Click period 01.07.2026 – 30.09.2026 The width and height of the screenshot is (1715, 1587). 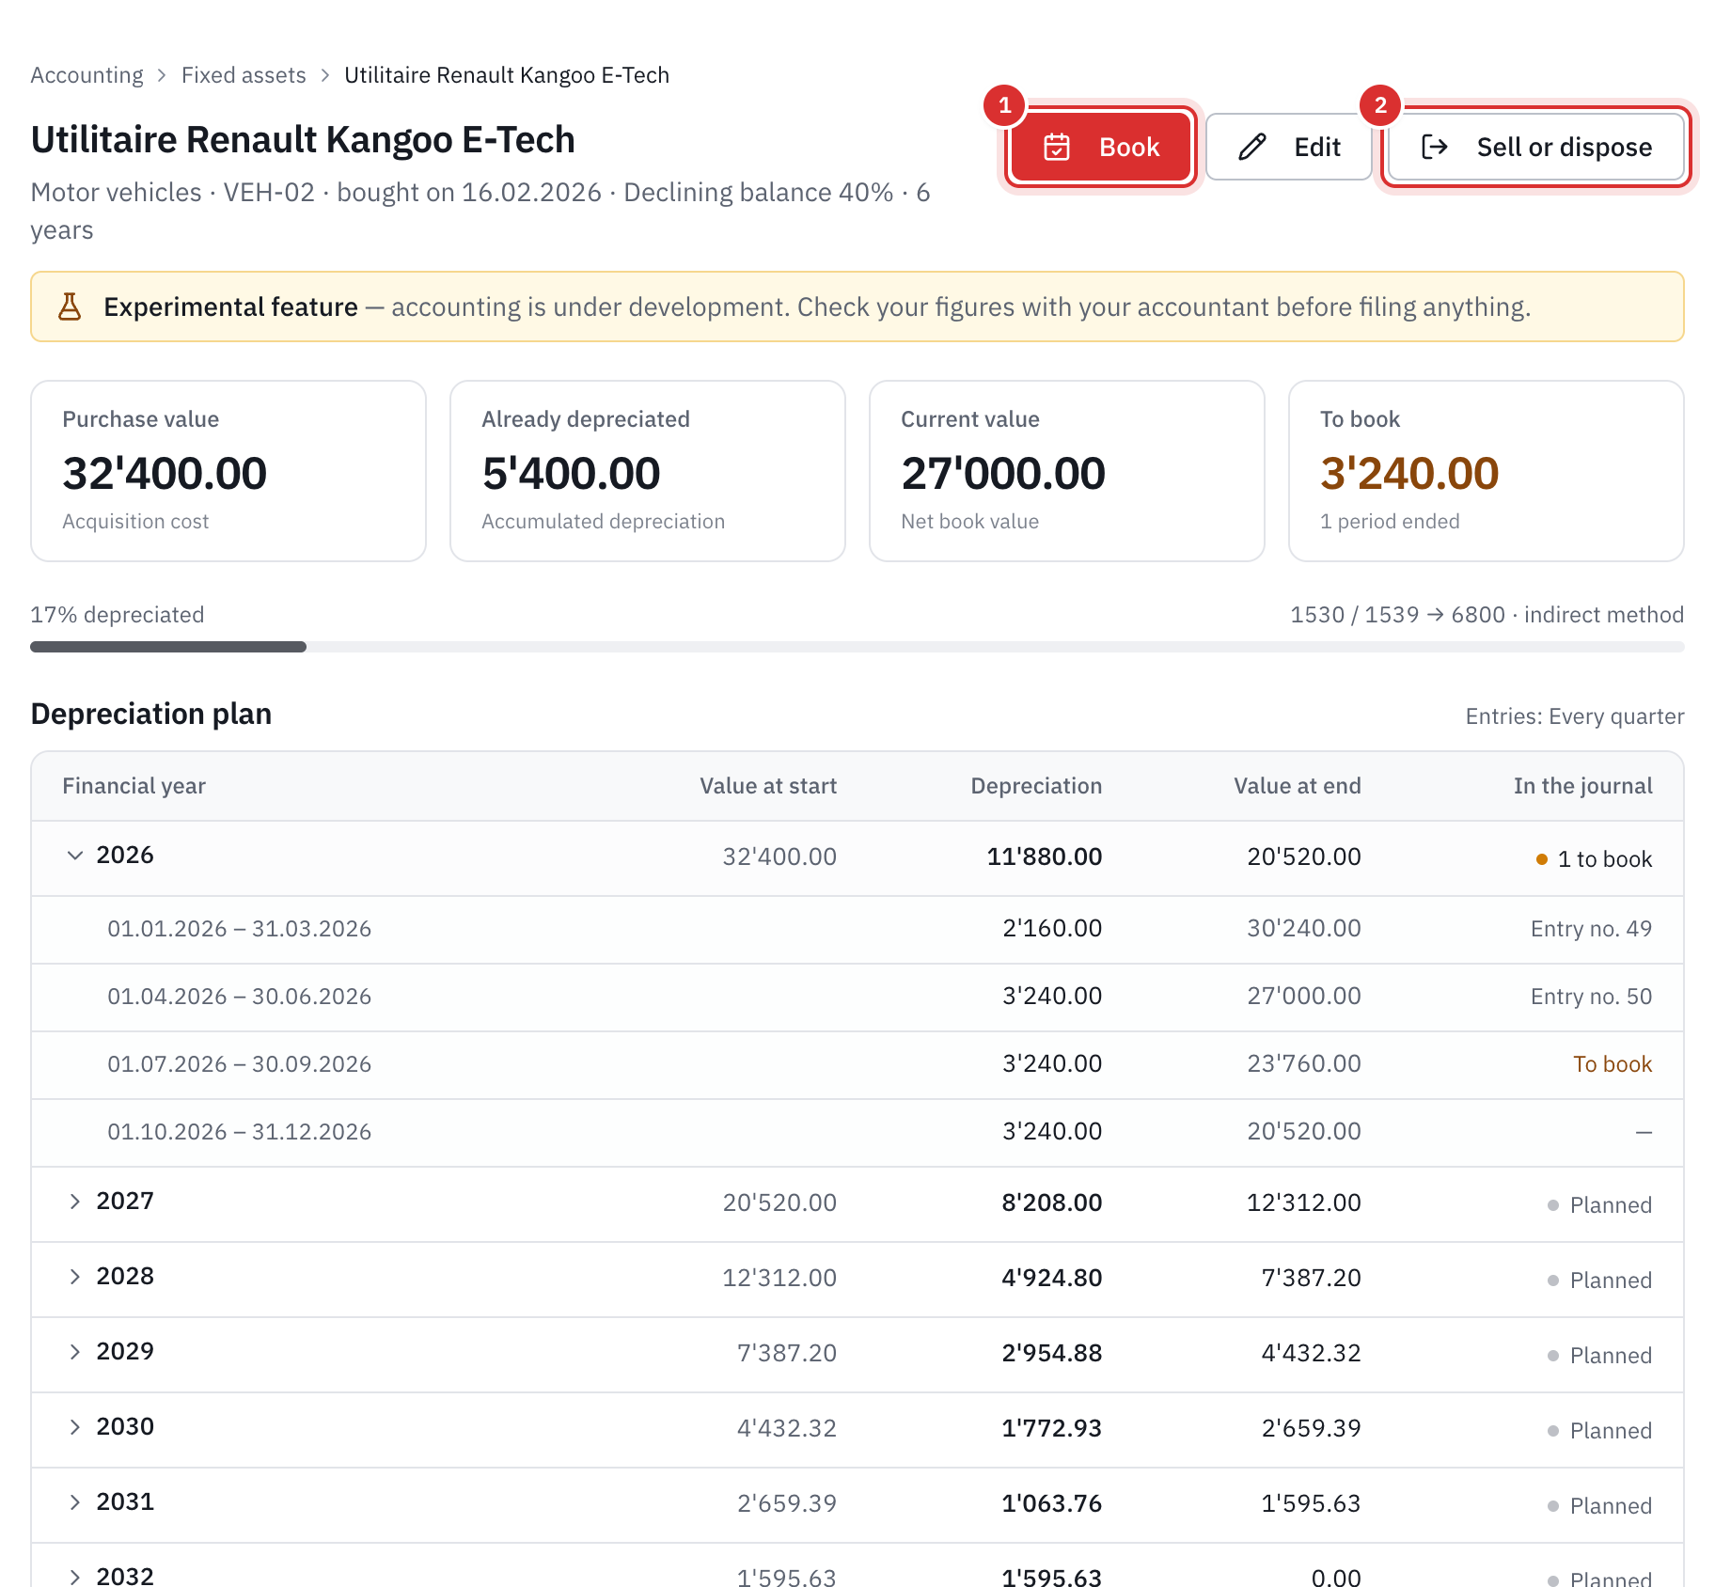[240, 1064]
